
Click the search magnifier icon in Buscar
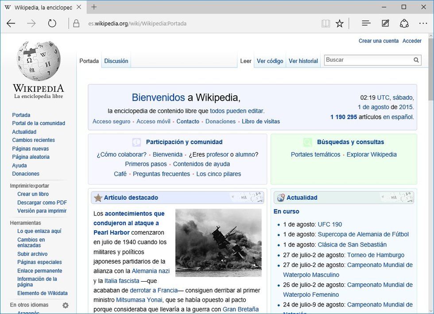[416, 60]
